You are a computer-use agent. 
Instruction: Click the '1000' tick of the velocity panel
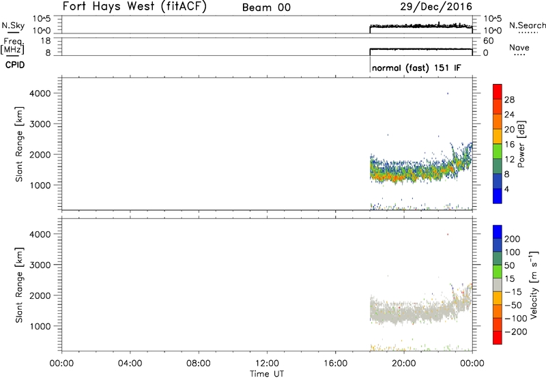tap(40, 326)
